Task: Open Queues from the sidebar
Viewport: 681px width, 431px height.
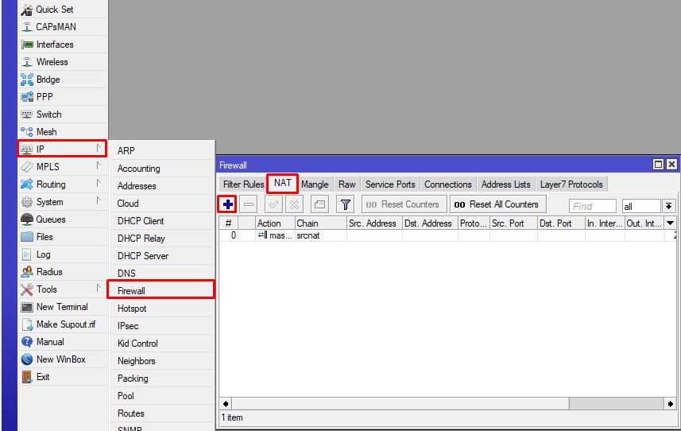Action: [51, 219]
